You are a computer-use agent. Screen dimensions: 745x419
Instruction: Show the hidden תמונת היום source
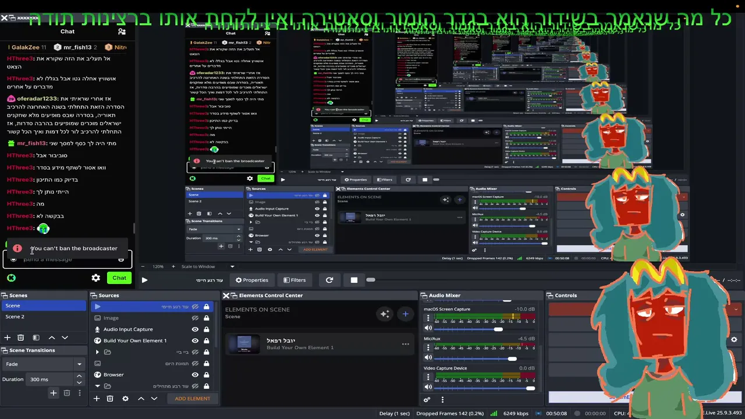pos(195,363)
